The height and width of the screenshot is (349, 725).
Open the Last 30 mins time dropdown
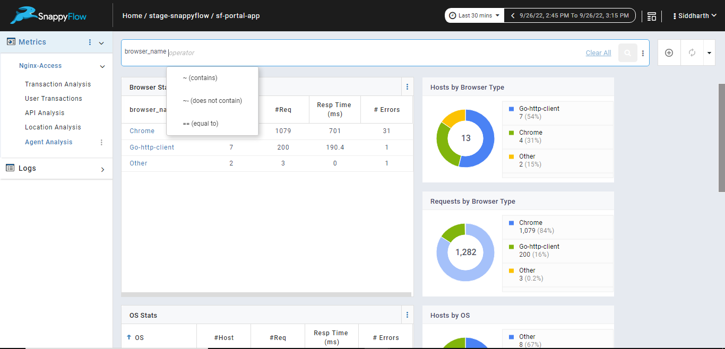(x=474, y=15)
